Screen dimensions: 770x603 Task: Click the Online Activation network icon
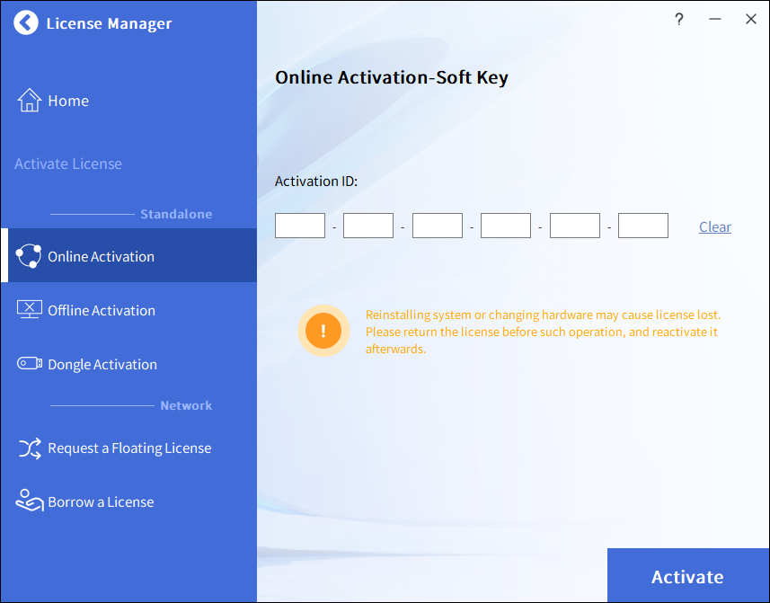(29, 256)
